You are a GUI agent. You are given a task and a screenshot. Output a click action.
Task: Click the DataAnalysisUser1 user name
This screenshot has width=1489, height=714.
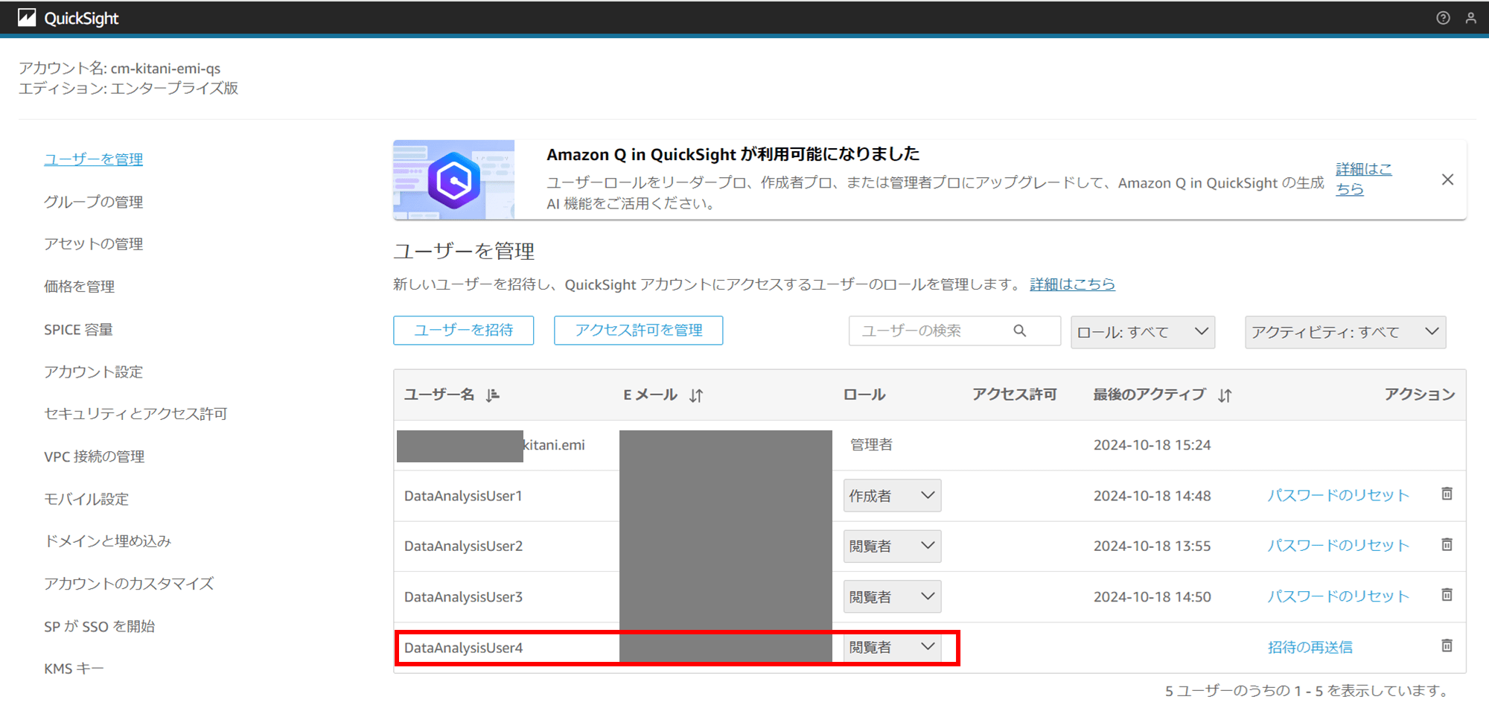463,496
